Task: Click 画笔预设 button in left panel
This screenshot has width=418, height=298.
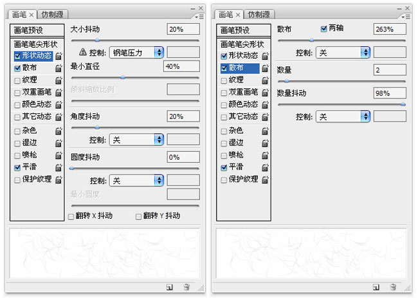Action: pyautogui.click(x=36, y=30)
